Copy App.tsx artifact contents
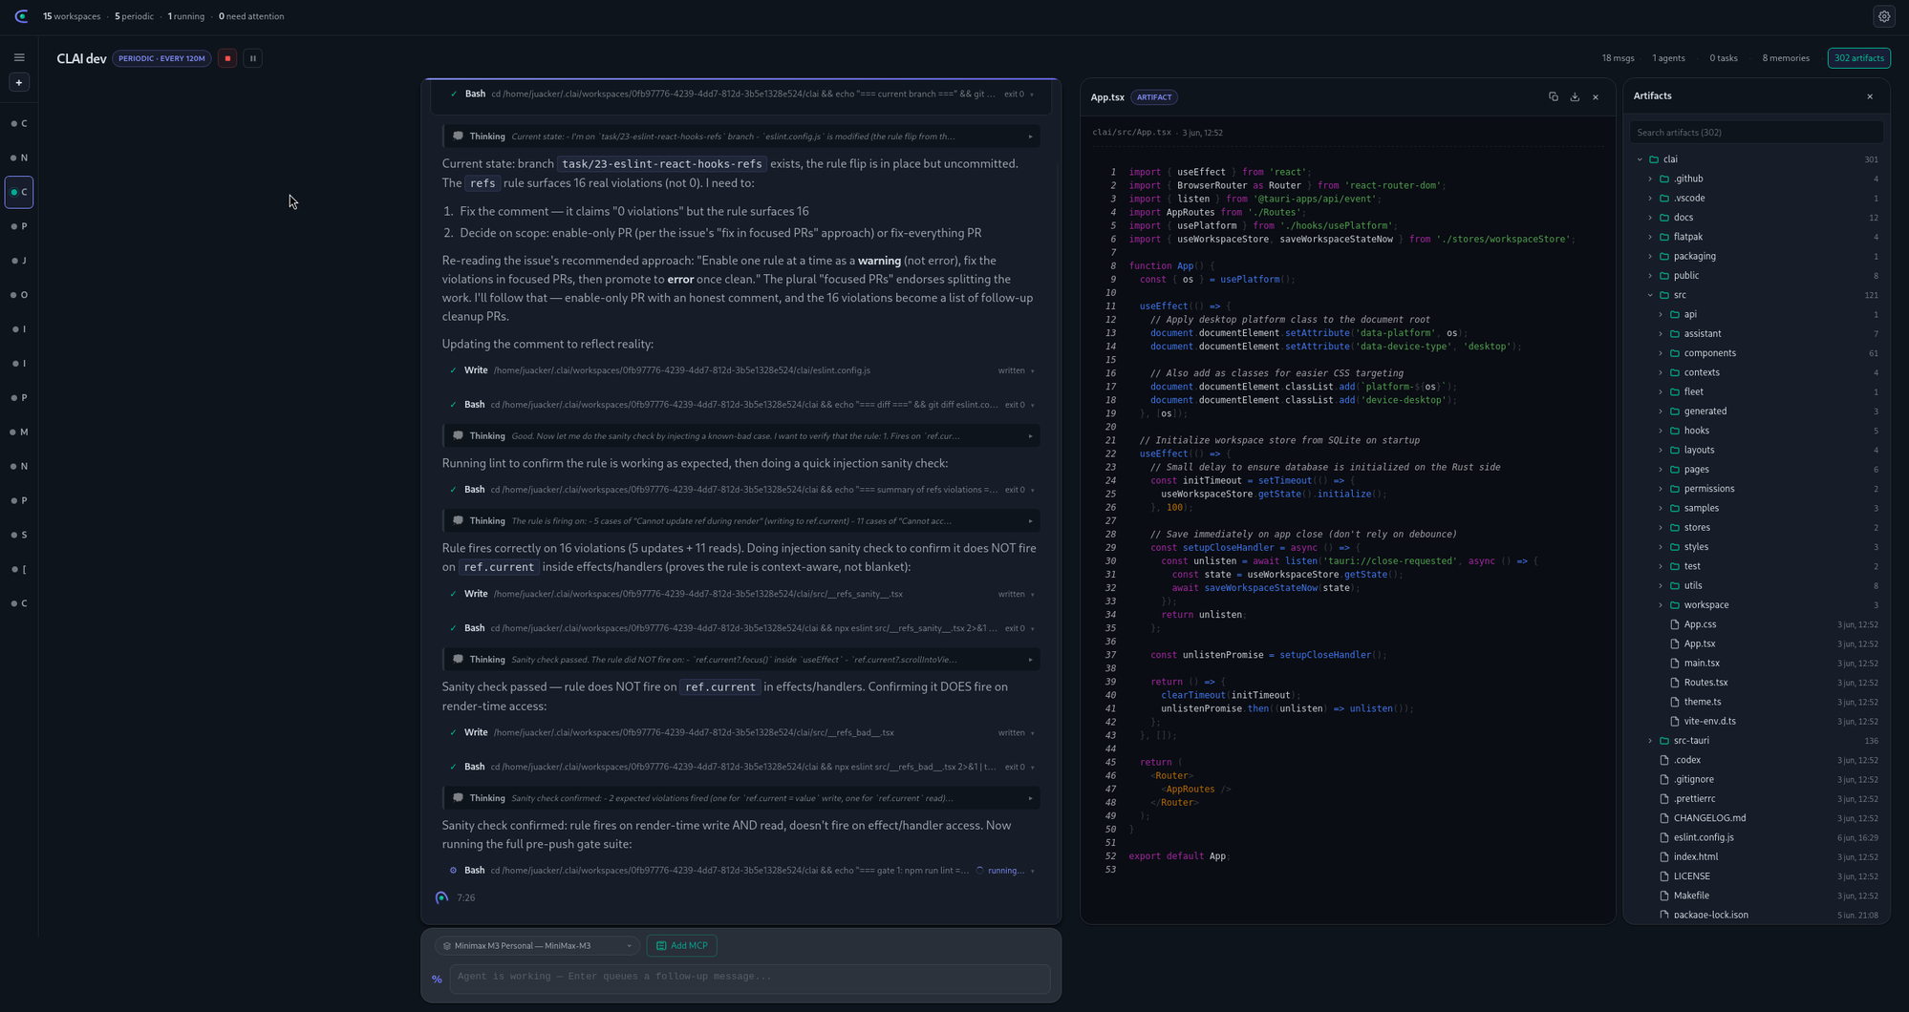 [1553, 96]
